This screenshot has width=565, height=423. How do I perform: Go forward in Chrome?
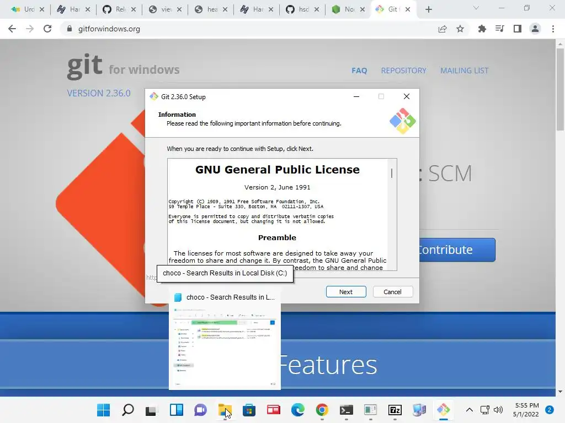coord(30,29)
